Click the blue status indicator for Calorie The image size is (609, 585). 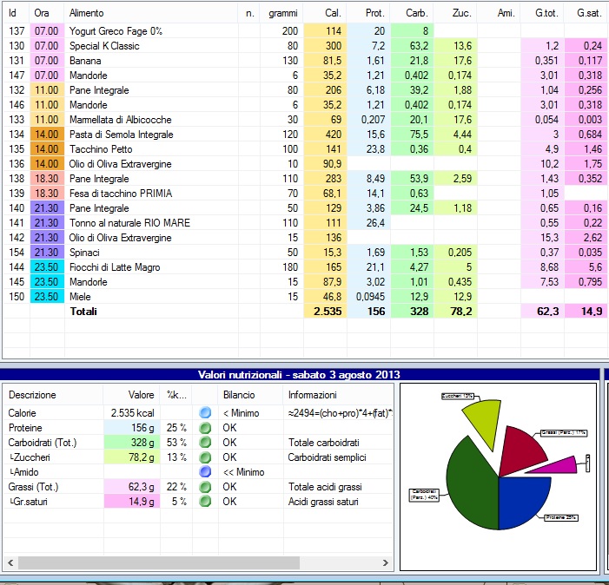(205, 412)
